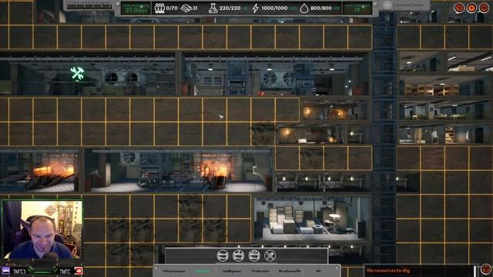Click the No resources to dig message
Screen dimensions: 493x277
coord(388,270)
